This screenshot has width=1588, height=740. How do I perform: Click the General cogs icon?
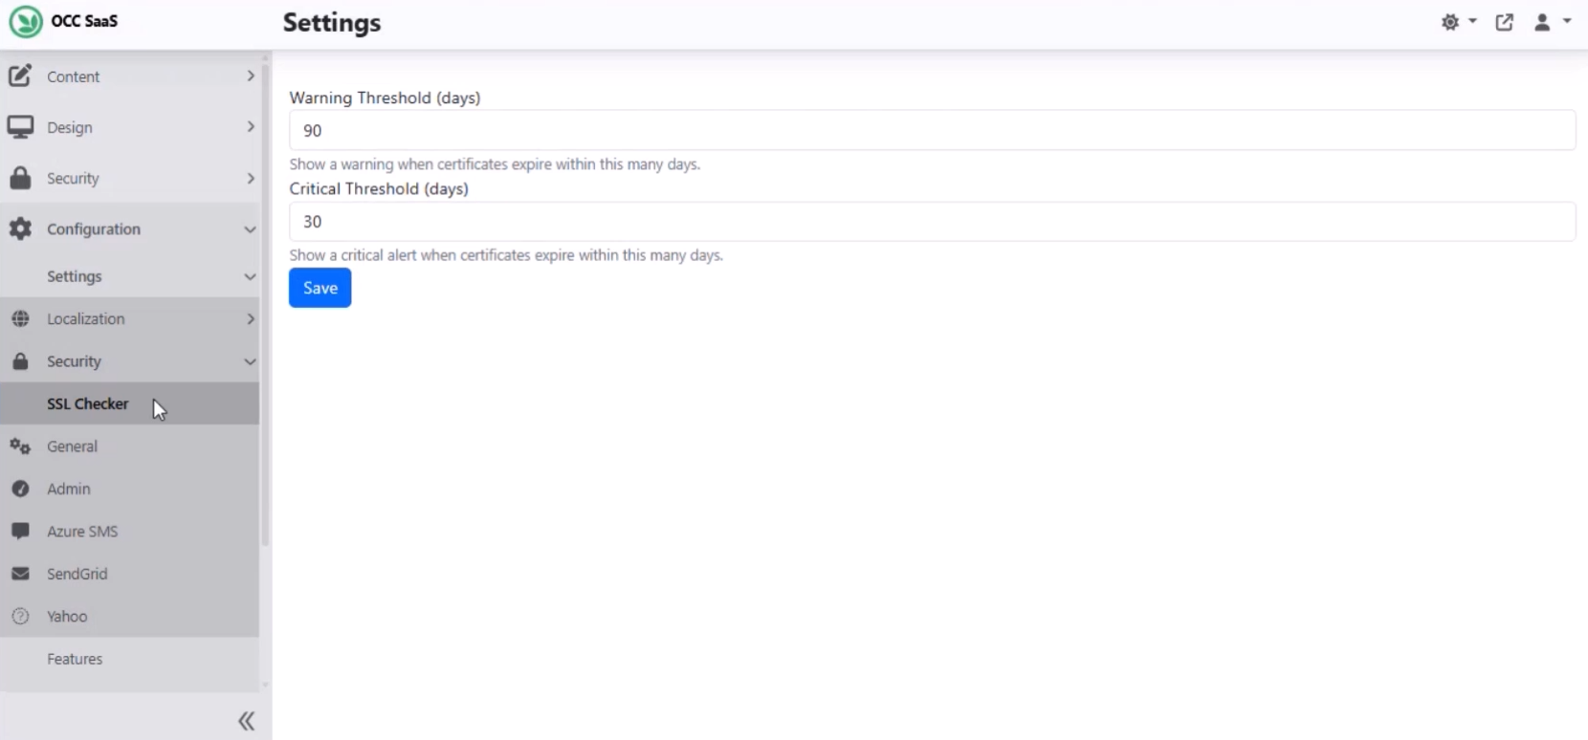pyautogui.click(x=20, y=446)
